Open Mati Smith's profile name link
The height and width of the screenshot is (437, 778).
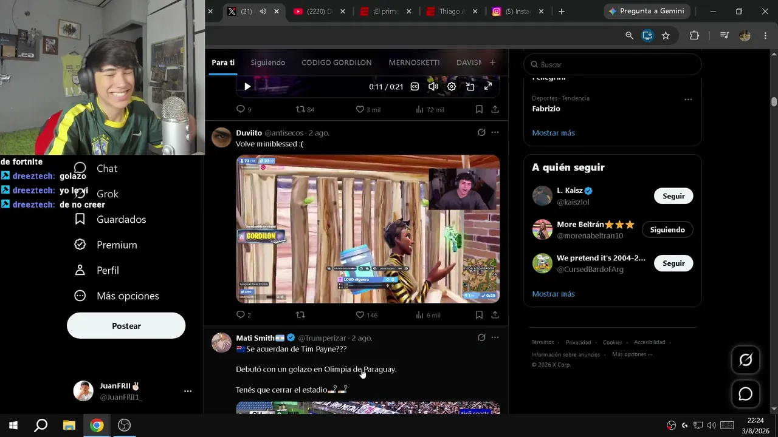255,337
